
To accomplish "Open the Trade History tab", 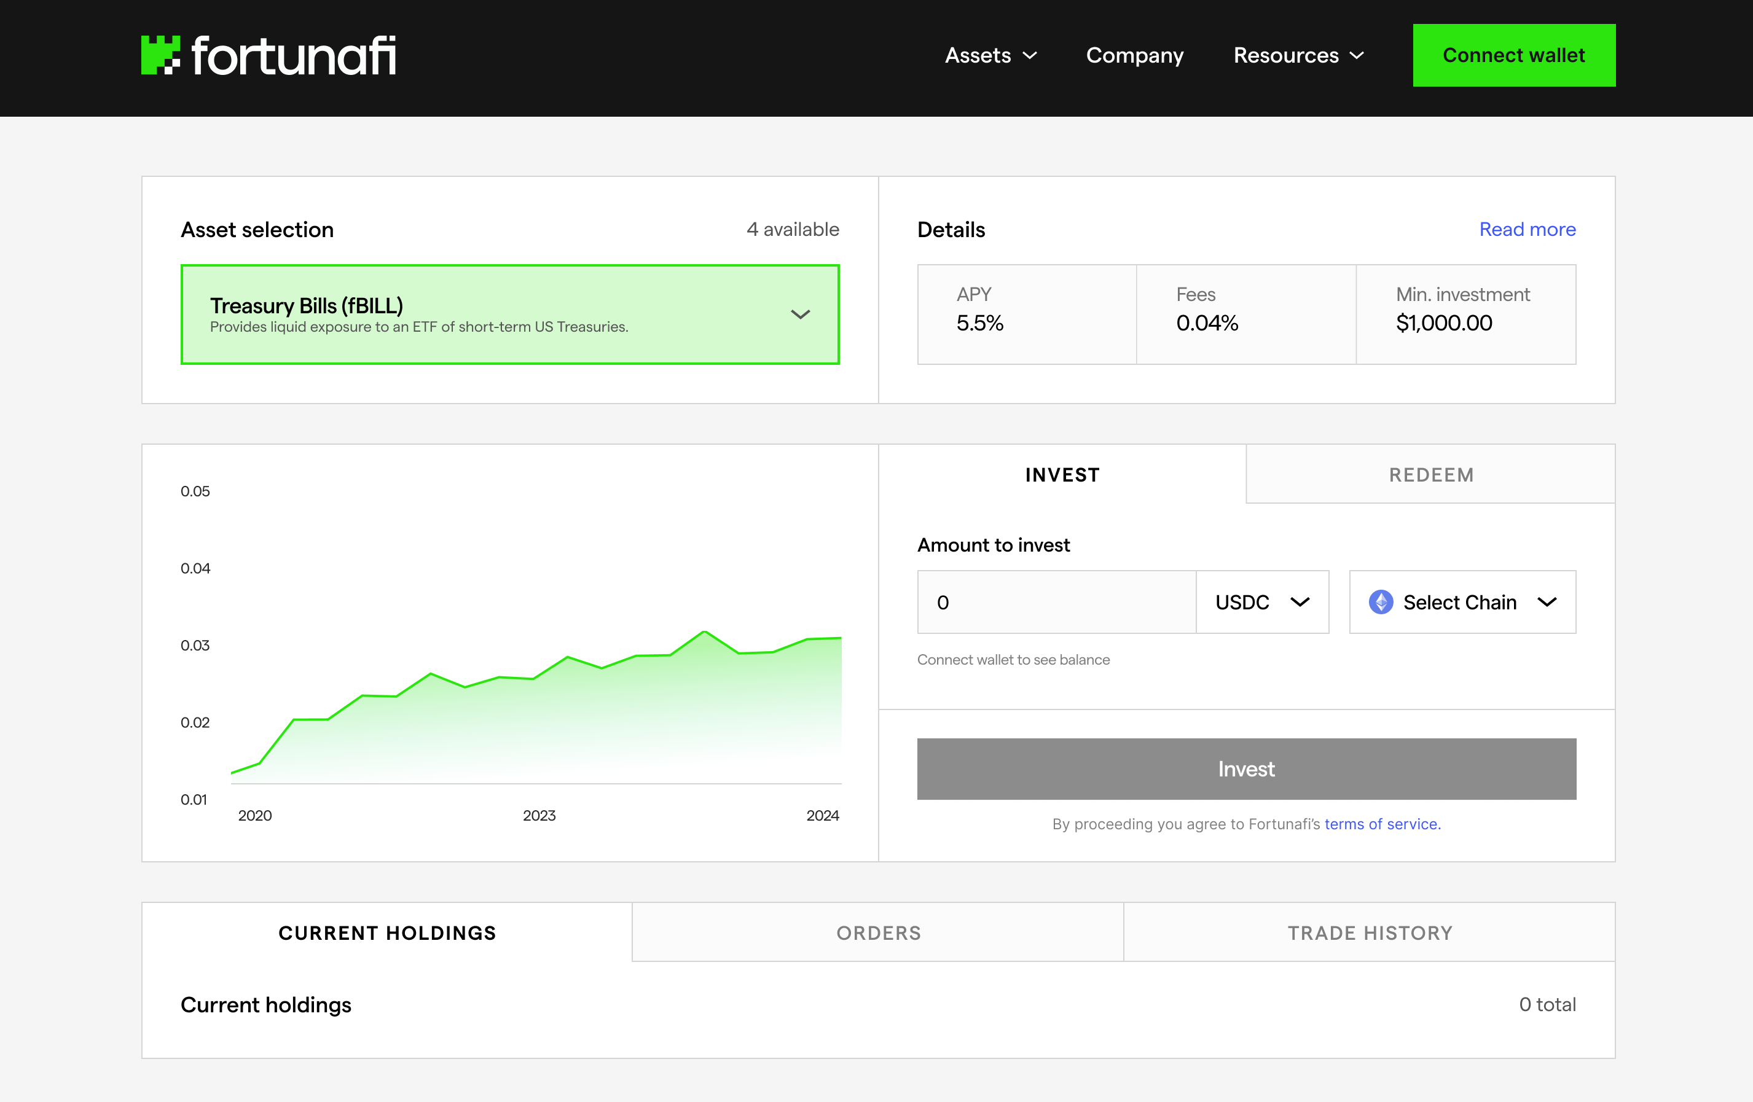I will 1370,932.
